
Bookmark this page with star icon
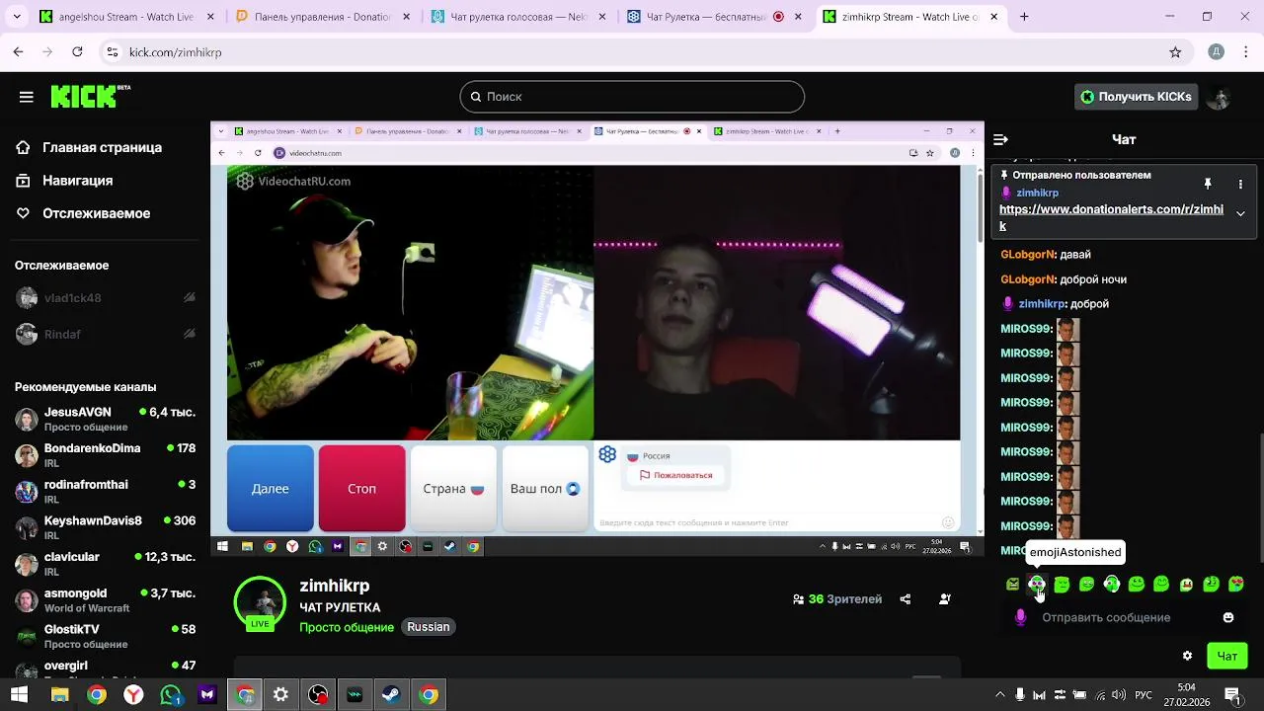[x=1175, y=52]
